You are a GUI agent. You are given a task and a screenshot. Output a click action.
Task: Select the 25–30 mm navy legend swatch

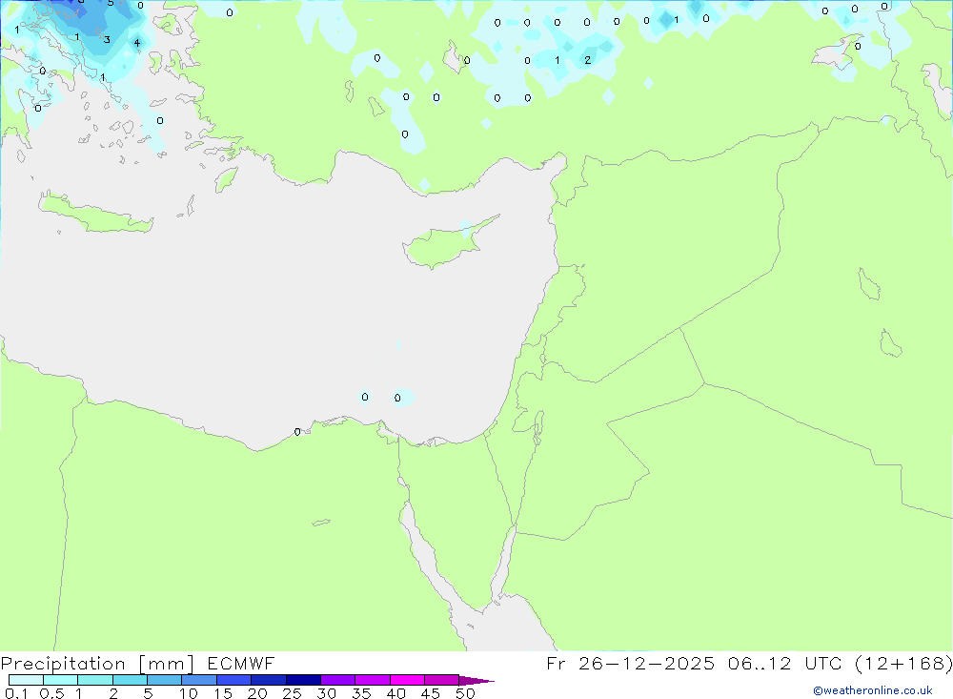(303, 680)
